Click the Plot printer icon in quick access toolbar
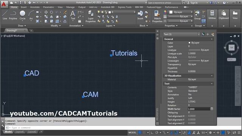 (29, 3)
